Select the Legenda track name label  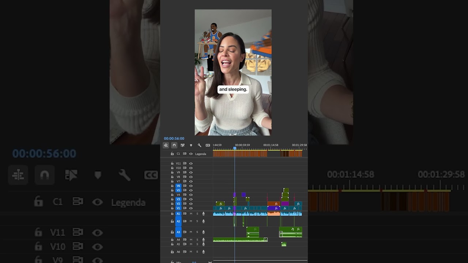(x=201, y=154)
